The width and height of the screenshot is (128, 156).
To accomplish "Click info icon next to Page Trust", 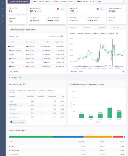I will pos(16,18).
